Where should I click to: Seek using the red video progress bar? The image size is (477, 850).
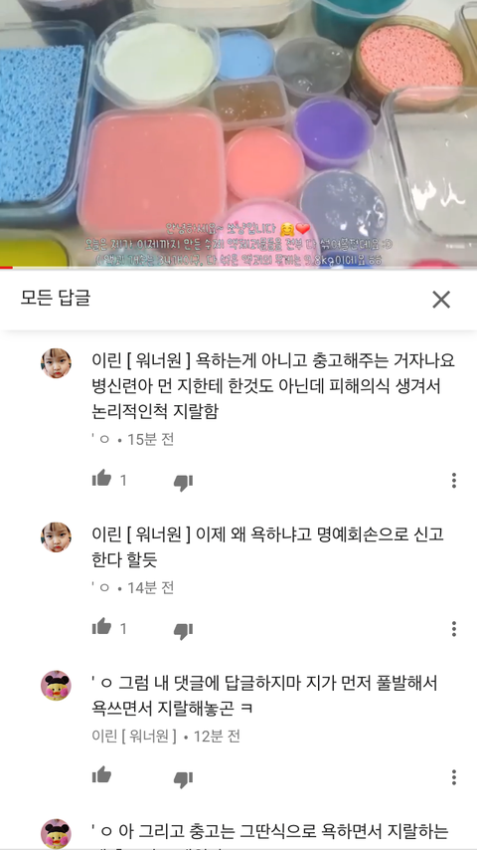coord(238,268)
